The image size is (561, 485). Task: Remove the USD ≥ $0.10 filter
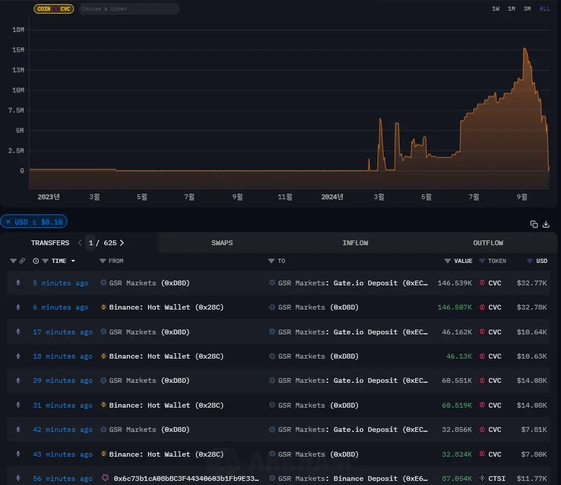tap(8, 222)
